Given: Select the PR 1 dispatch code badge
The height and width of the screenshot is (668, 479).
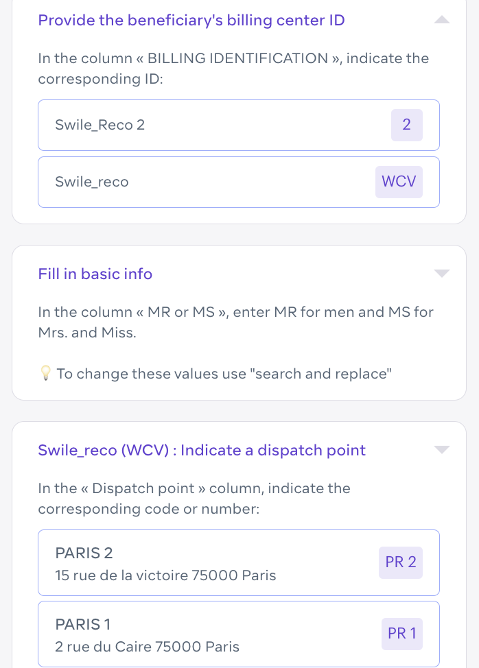Looking at the screenshot, I should (x=402, y=634).
